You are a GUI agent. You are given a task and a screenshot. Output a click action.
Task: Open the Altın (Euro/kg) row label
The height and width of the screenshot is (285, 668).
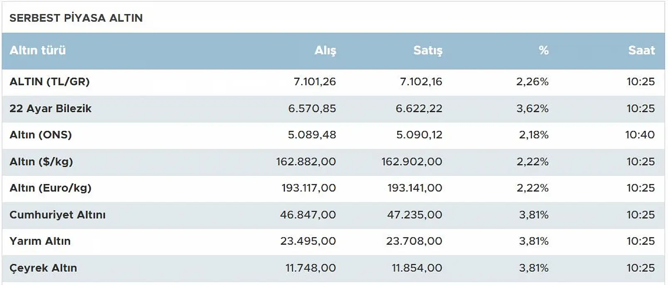[x=50, y=188]
